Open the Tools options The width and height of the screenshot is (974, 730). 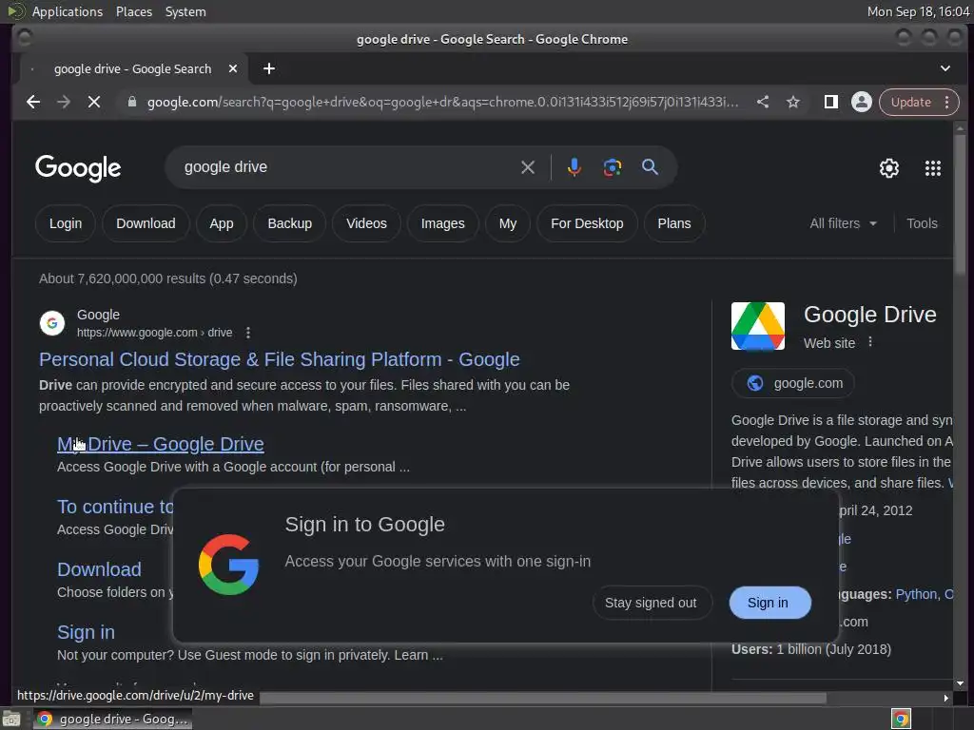tap(922, 223)
